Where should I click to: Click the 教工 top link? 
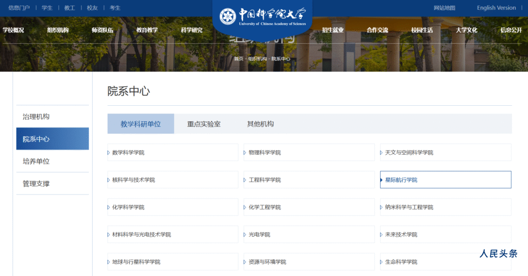tap(70, 8)
